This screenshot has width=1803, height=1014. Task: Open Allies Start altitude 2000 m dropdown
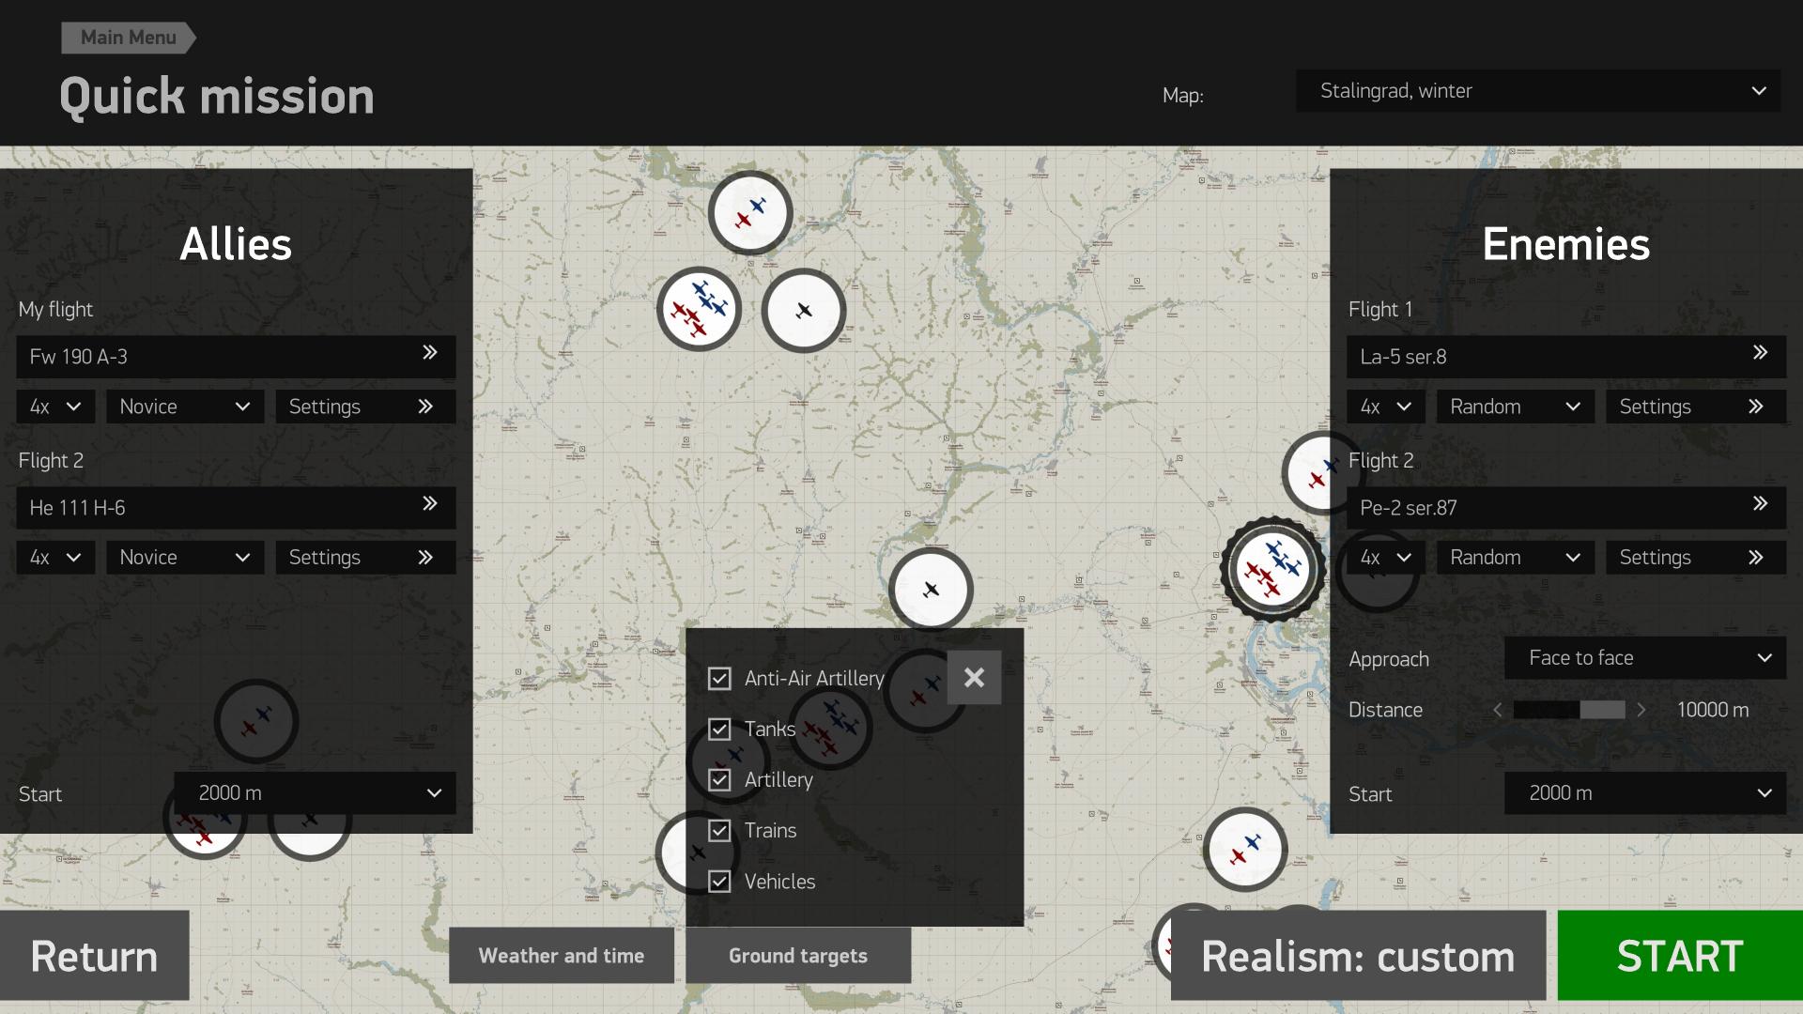(315, 793)
